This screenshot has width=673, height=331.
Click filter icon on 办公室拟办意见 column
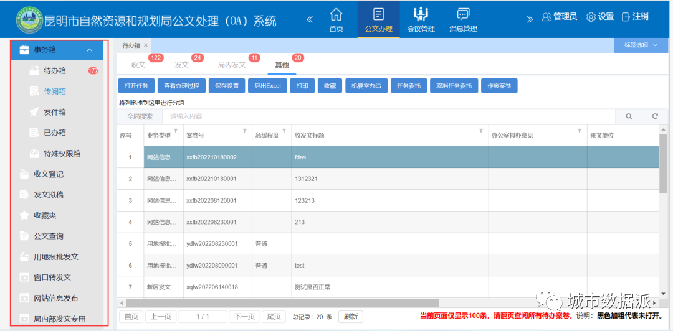coord(580,131)
